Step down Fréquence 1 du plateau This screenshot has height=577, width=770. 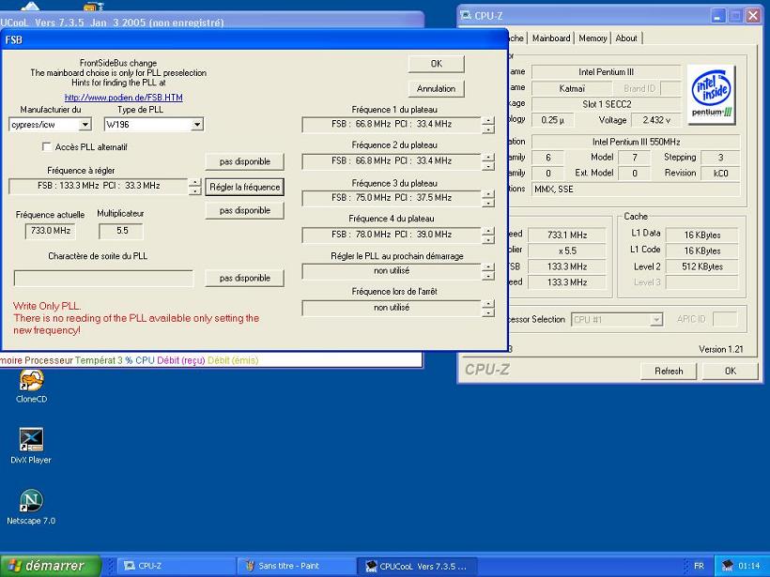click(x=488, y=129)
